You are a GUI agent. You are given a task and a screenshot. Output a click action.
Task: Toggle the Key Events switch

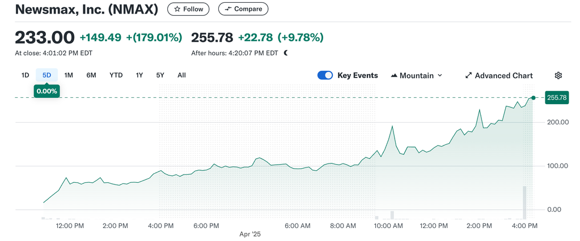pos(325,76)
